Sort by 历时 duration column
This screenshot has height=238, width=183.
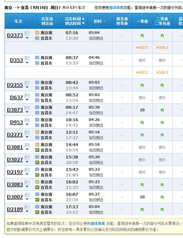[x=100, y=21]
